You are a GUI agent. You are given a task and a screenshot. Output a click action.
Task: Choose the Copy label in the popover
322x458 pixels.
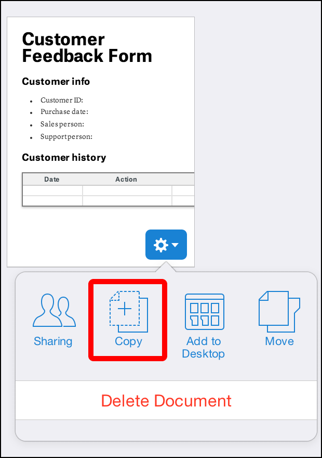[x=128, y=341]
